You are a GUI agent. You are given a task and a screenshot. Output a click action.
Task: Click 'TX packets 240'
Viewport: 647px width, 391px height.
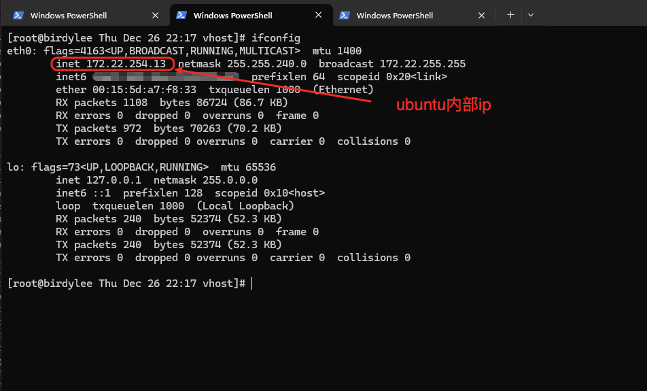[99, 245]
